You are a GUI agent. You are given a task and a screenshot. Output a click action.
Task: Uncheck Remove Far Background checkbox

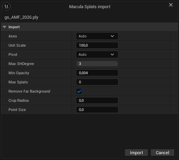coord(79,91)
